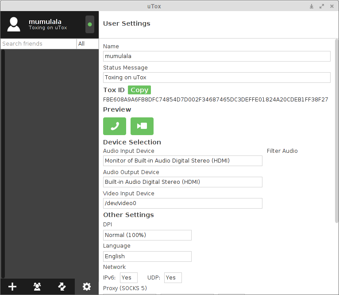The height and width of the screenshot is (295, 339).
Task: Click the mumulala profile name in sidebar
Action: (x=45, y=22)
